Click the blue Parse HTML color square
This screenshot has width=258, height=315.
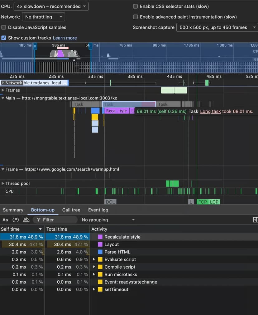100,252
